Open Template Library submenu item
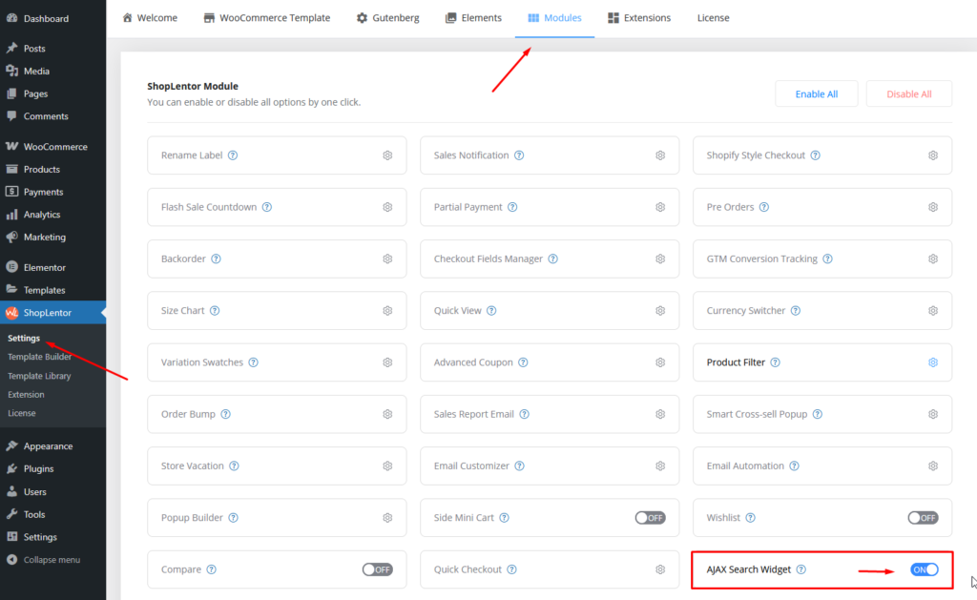 click(x=39, y=376)
